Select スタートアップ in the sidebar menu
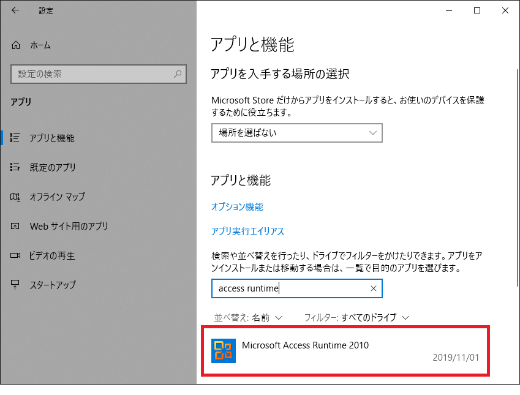Viewport: 520px width, 395px height. tap(53, 285)
